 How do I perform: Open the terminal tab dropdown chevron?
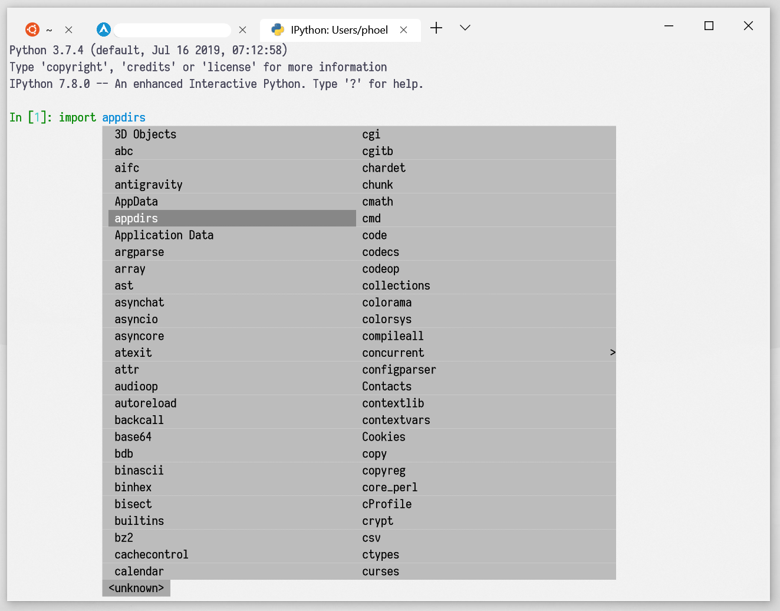pos(465,28)
